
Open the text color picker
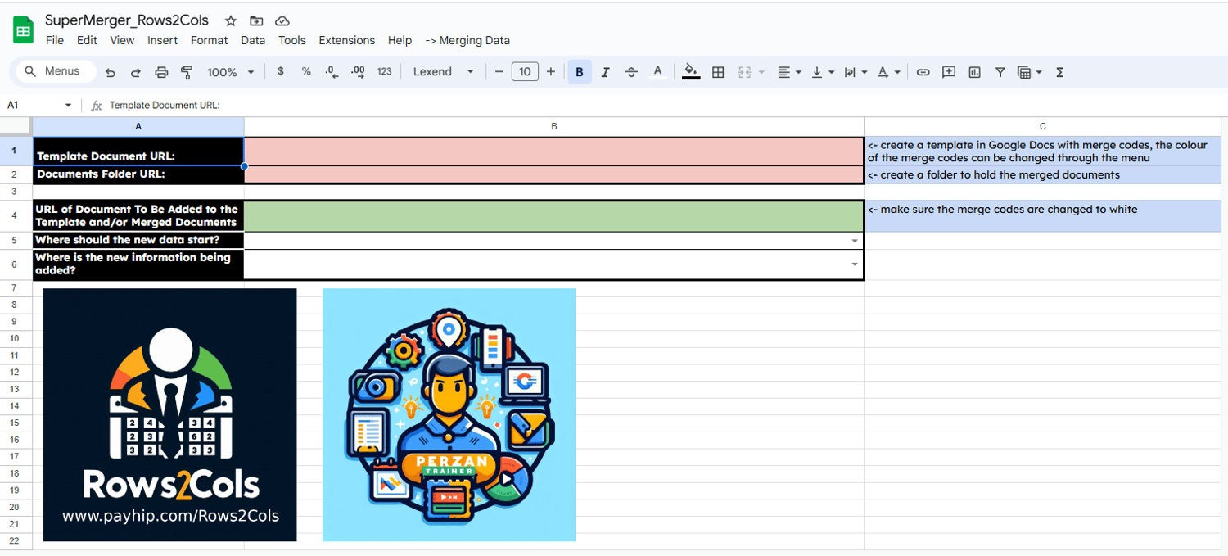(657, 72)
